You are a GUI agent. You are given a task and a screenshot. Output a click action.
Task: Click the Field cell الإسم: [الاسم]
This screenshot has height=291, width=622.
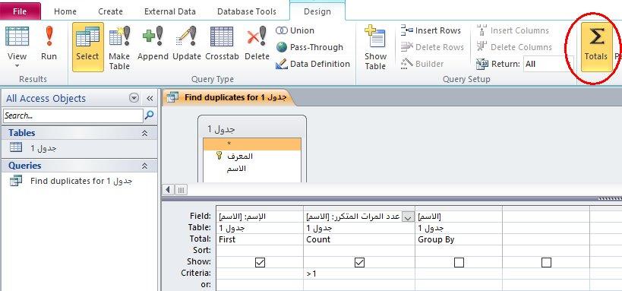(x=260, y=217)
